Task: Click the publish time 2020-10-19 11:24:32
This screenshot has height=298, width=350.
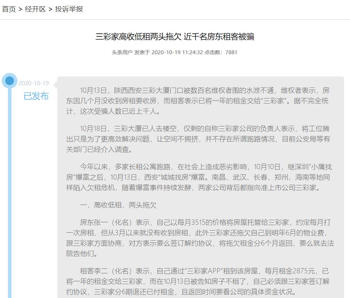Action: pyautogui.click(x=177, y=52)
